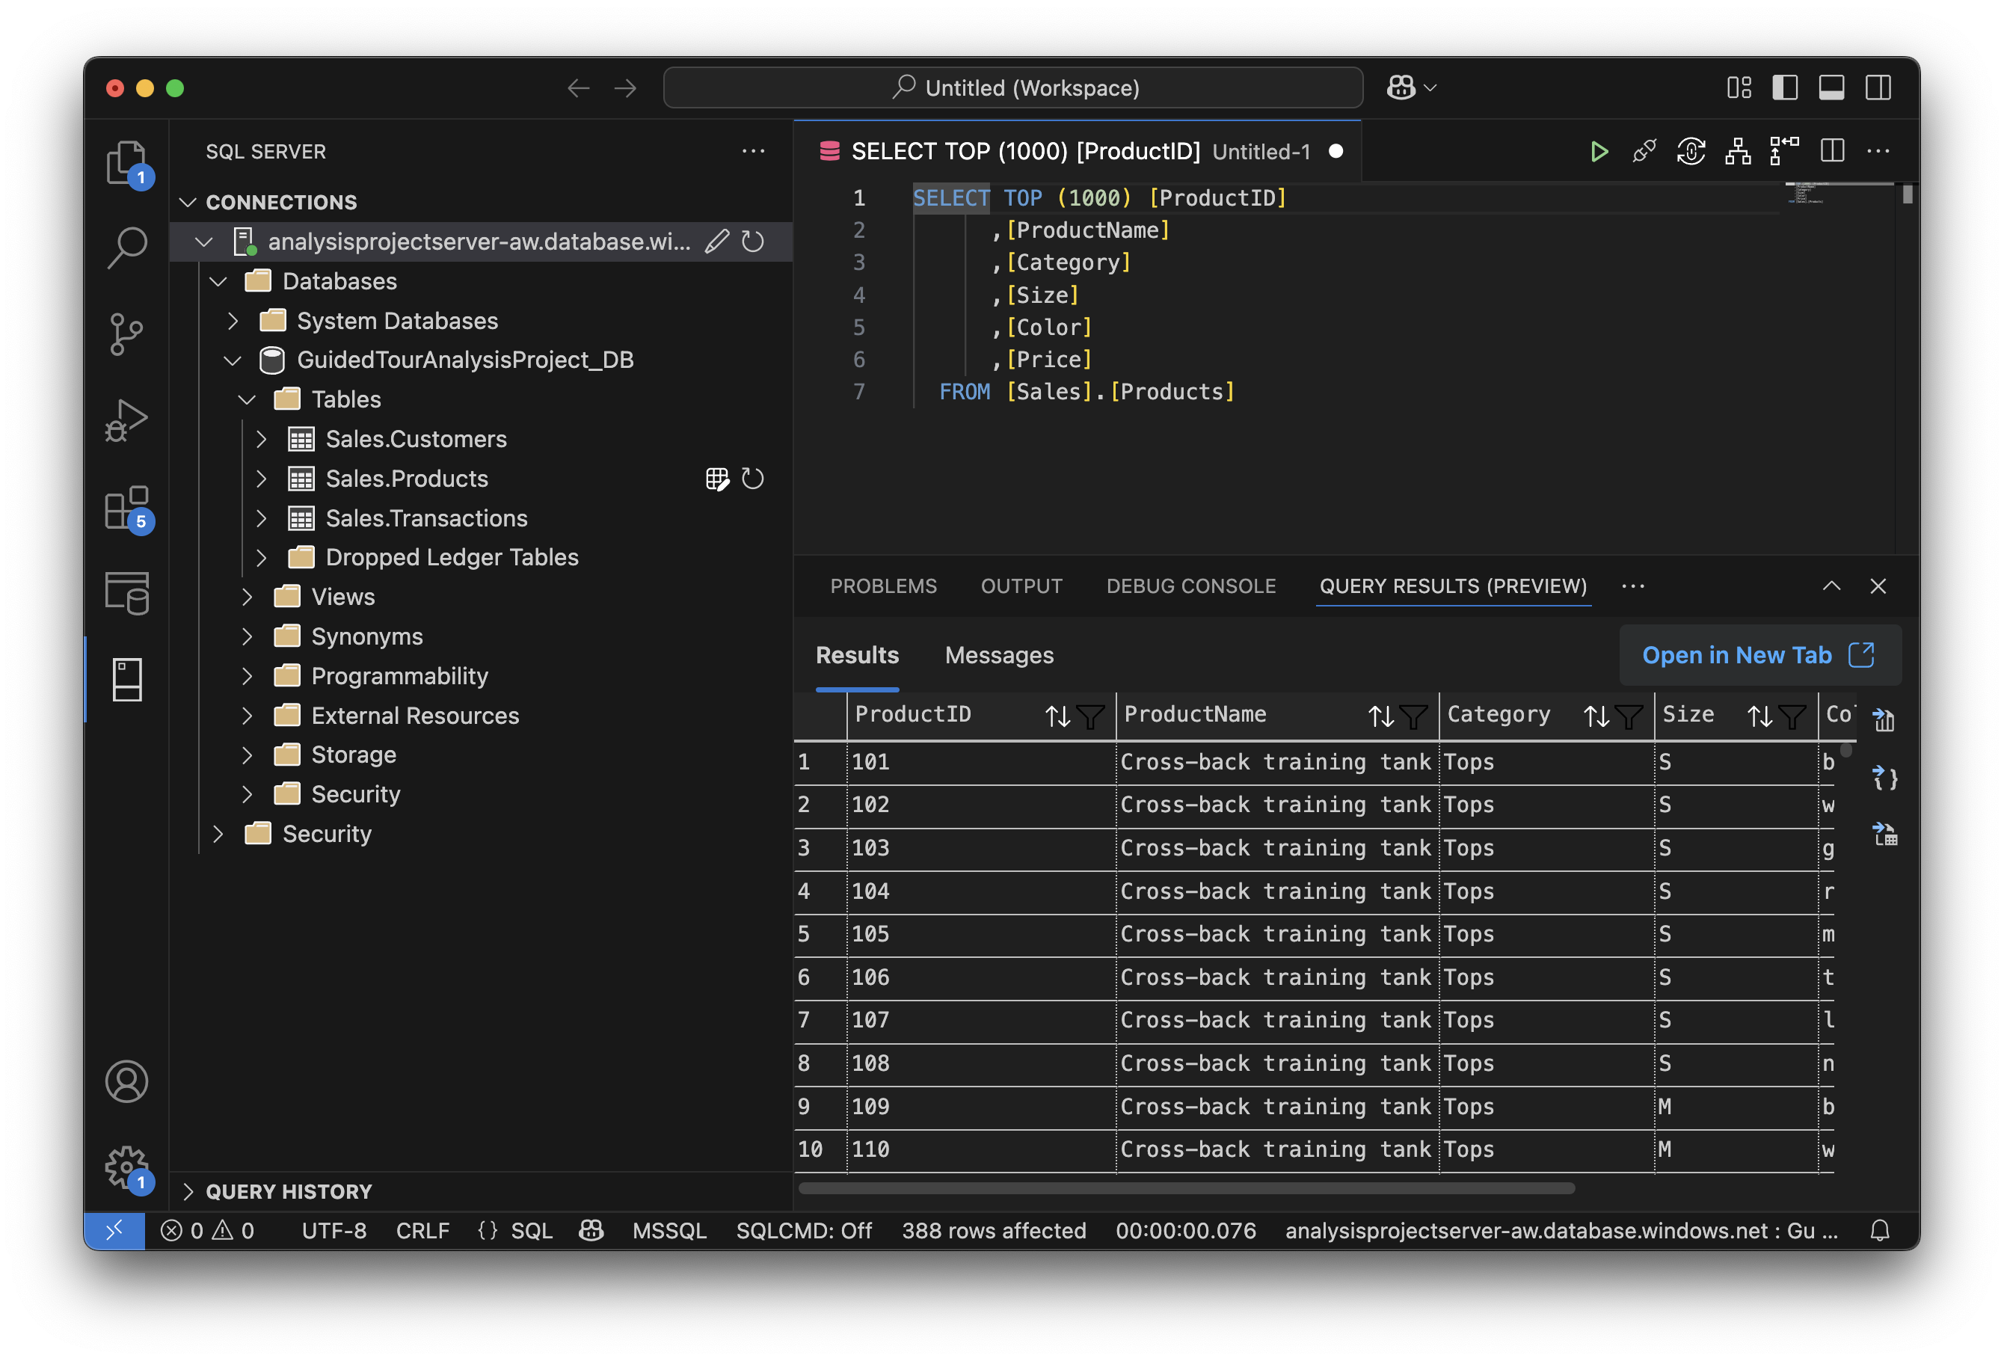Switch to the Messages tab
Screen dimensions: 2004x1361
998,656
